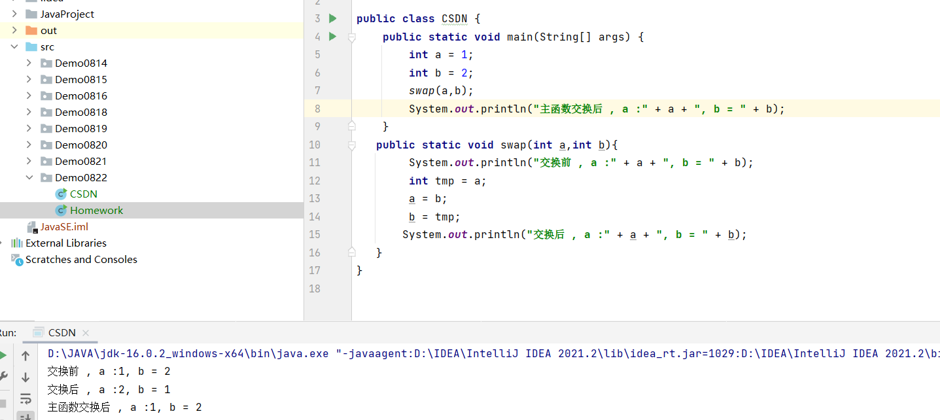Image resolution: width=940 pixels, height=420 pixels.
Task: Open the CSDN class file
Action: pos(84,194)
